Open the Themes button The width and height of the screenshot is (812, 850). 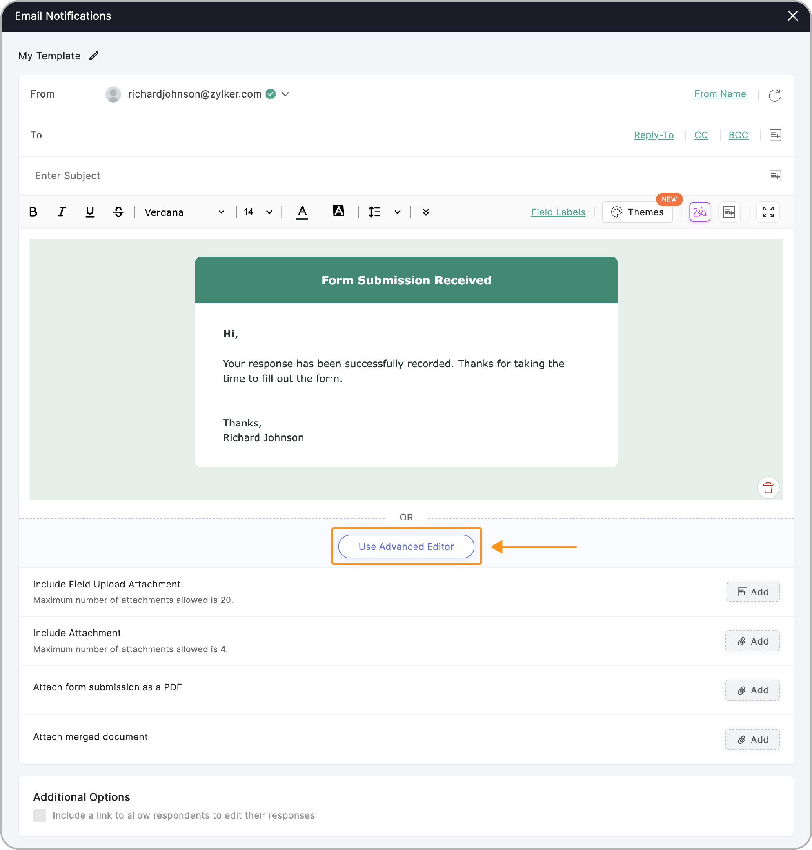click(637, 212)
